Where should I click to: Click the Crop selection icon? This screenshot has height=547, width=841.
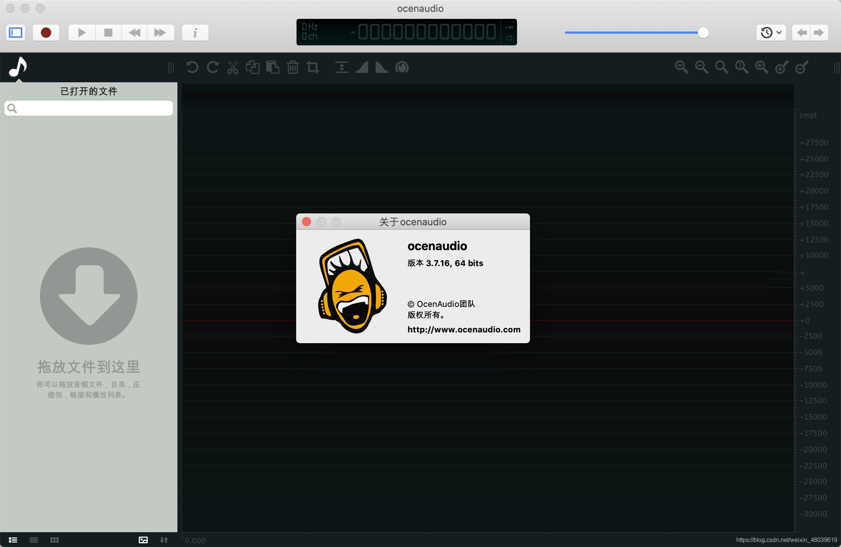(x=312, y=67)
